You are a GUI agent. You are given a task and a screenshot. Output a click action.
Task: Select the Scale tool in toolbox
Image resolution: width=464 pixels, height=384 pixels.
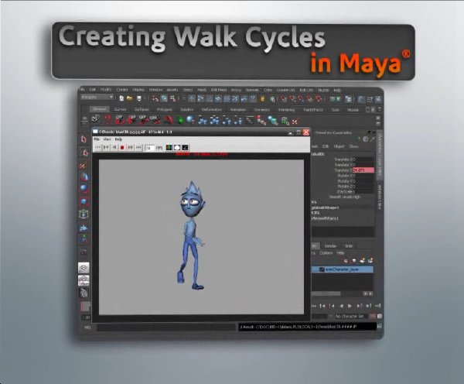(x=84, y=201)
